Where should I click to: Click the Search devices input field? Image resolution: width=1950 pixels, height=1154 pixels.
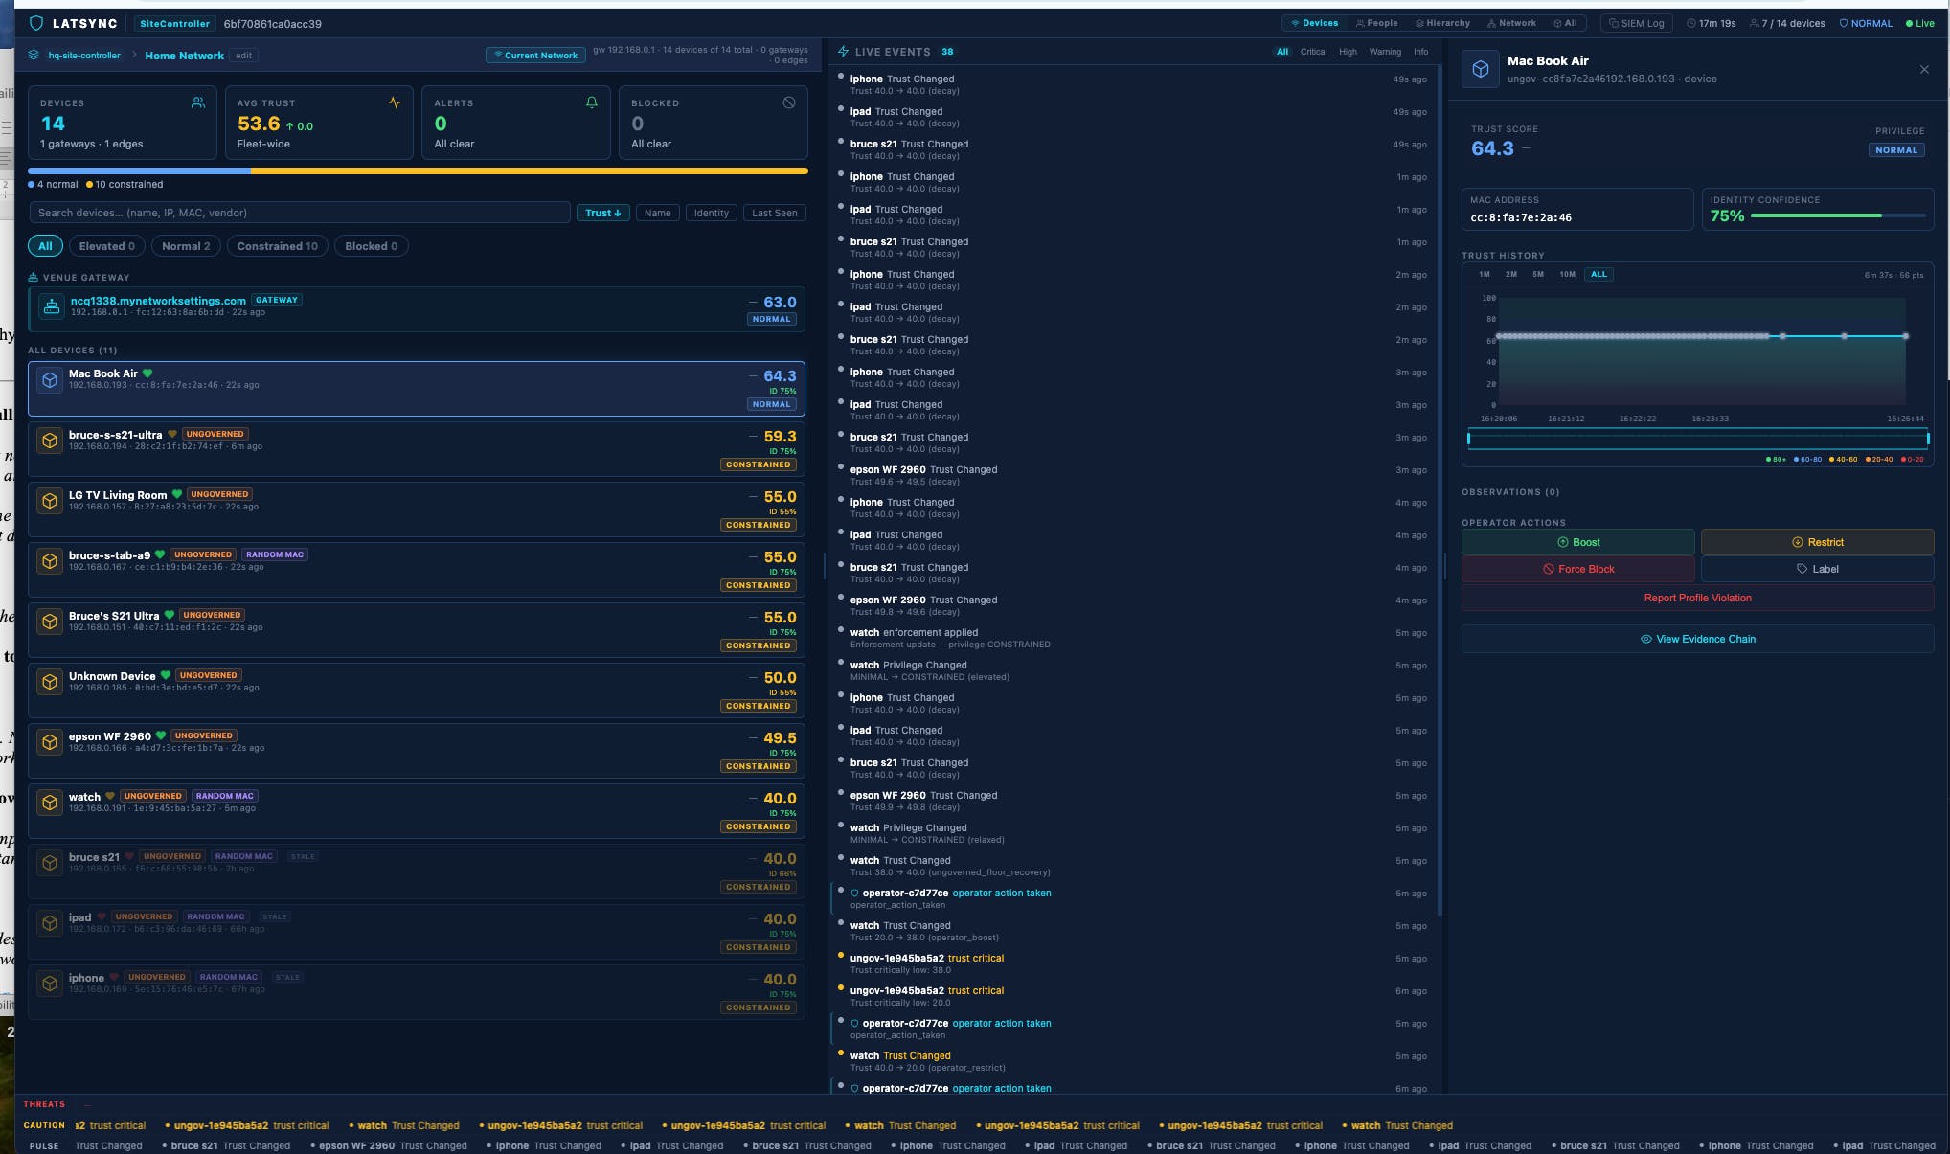pos(299,213)
